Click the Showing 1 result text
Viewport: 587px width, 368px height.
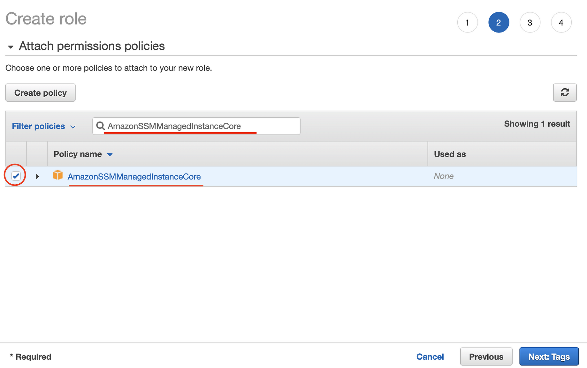point(537,124)
